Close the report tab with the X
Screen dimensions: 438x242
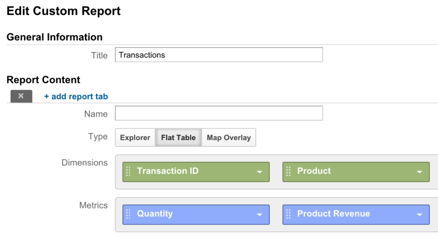click(21, 96)
